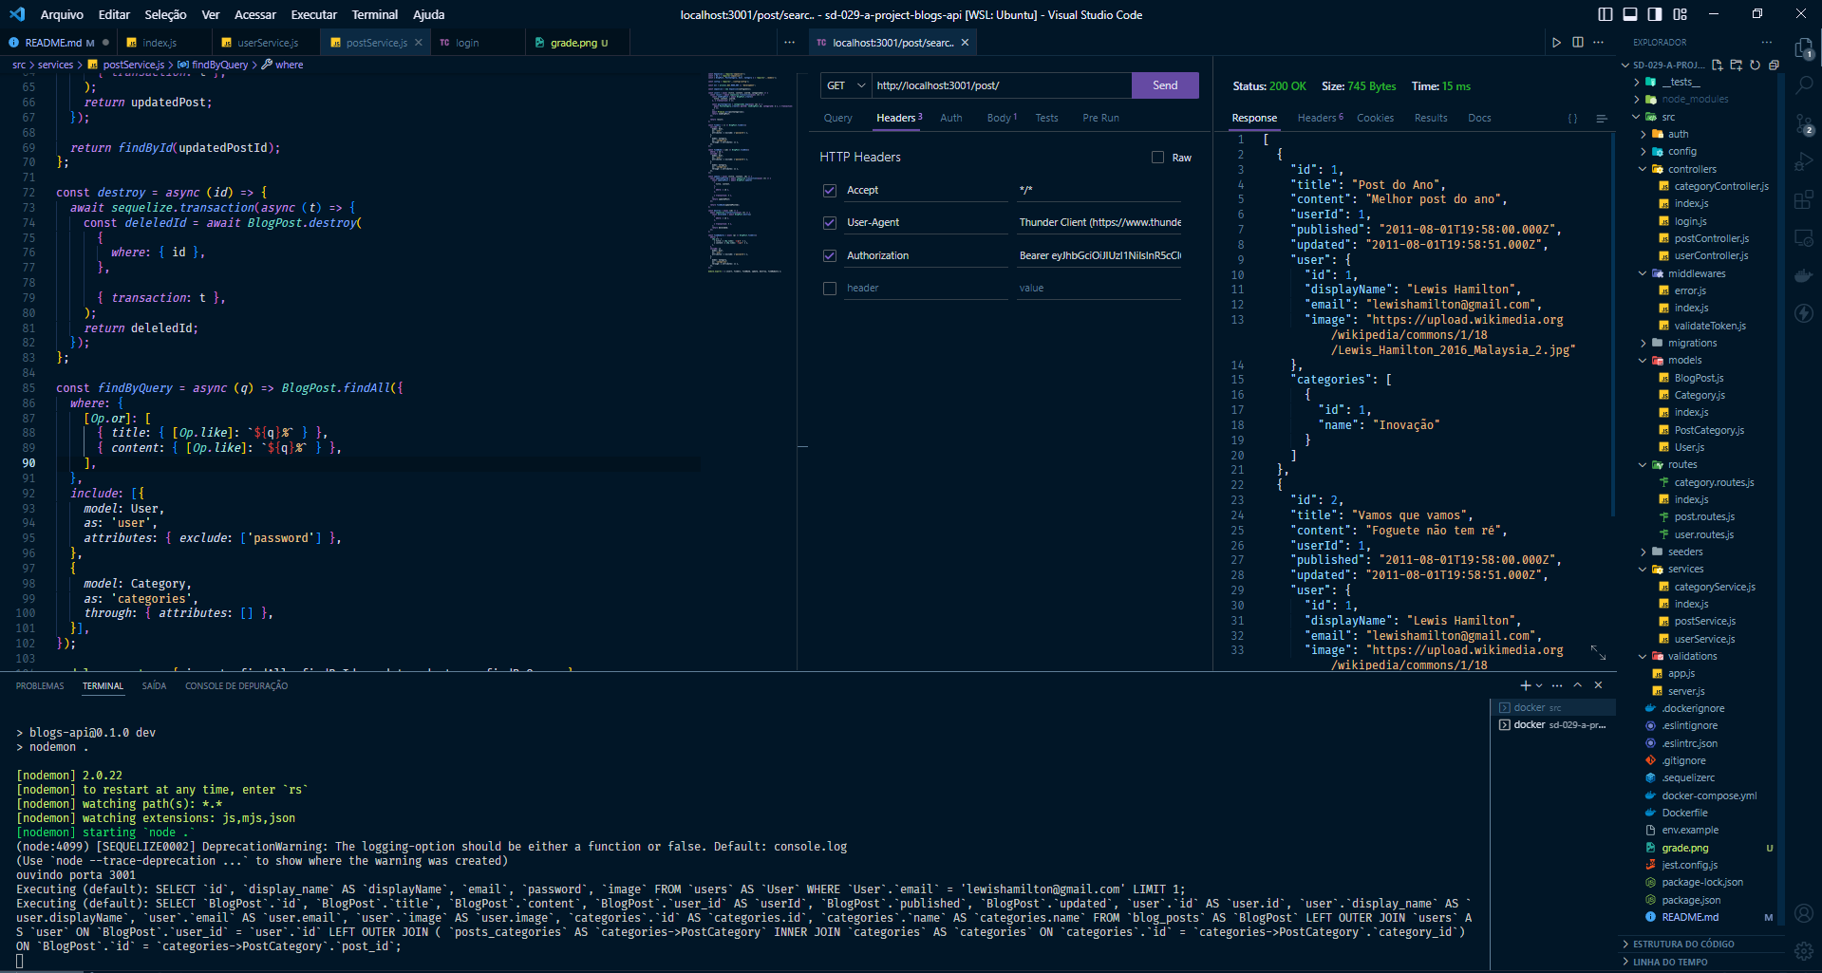Create new file in explorer header
The height and width of the screenshot is (973, 1822).
coord(1717,65)
